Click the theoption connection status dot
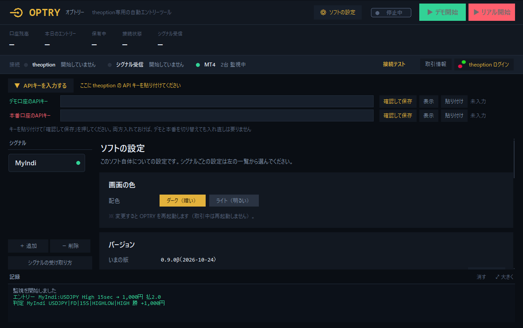The image size is (523, 328). (26, 65)
